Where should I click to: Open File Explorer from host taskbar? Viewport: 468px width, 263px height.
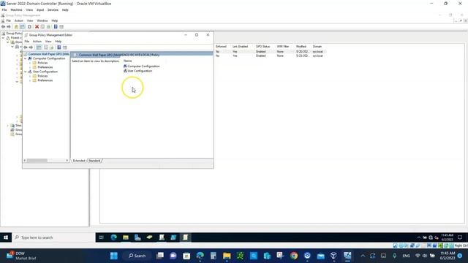pyautogui.click(x=227, y=256)
